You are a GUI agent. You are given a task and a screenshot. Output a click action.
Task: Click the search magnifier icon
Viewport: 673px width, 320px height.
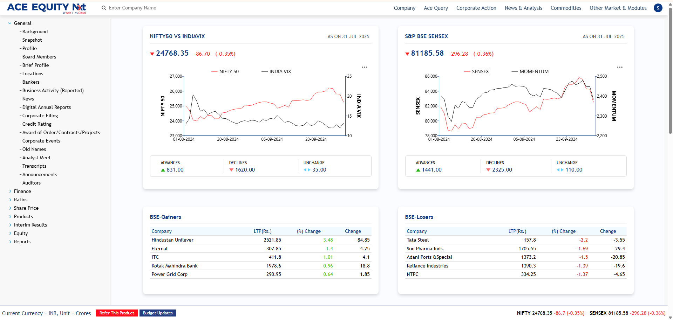[x=104, y=8]
